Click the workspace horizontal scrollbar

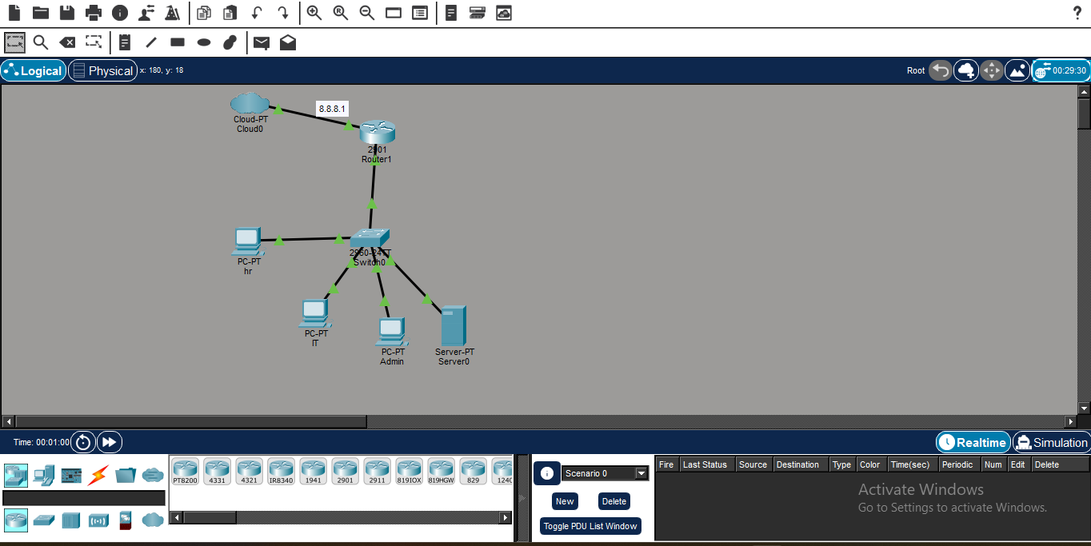click(540, 421)
